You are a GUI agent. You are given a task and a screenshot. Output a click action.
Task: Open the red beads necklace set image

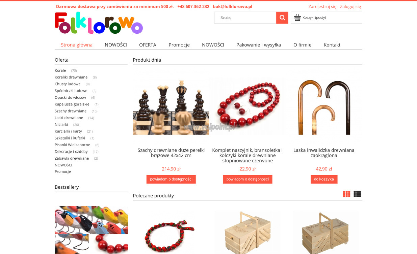click(x=247, y=107)
